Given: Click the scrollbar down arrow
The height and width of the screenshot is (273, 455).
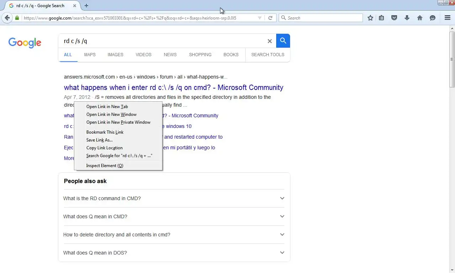Looking at the screenshot, I should 452,269.
